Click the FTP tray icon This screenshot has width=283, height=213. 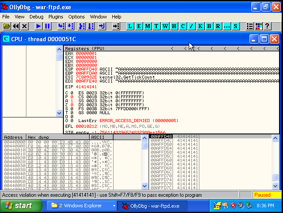217,206
